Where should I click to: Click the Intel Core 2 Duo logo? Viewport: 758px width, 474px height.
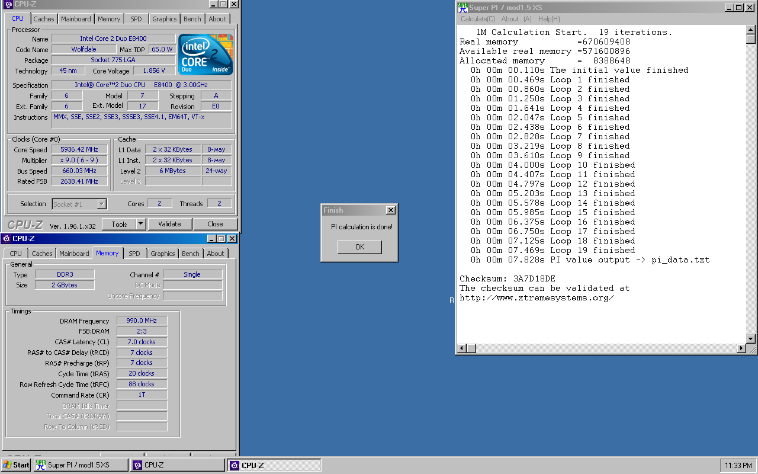click(x=205, y=55)
